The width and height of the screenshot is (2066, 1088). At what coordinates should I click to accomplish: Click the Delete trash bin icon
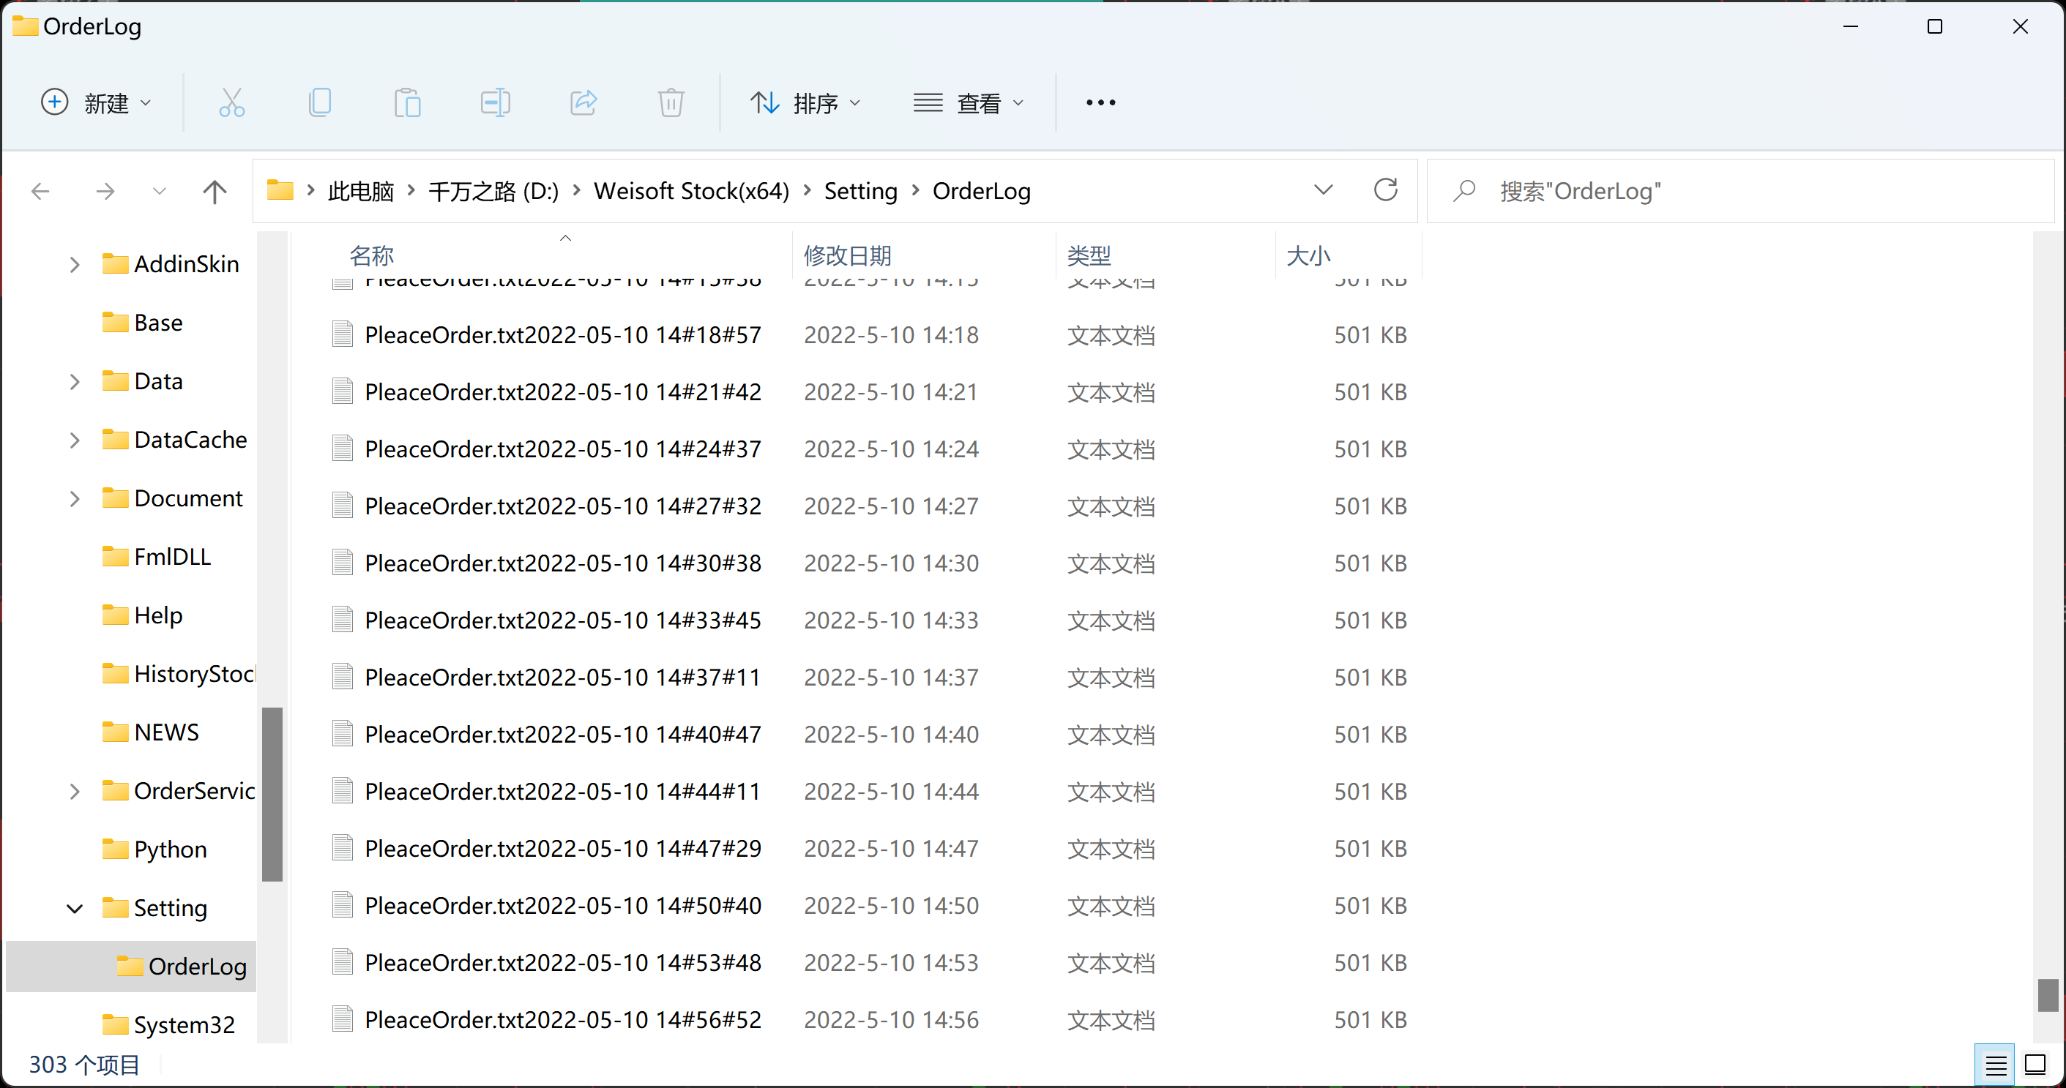[x=671, y=102]
